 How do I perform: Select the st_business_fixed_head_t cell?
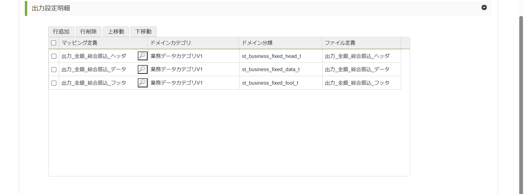point(271,56)
